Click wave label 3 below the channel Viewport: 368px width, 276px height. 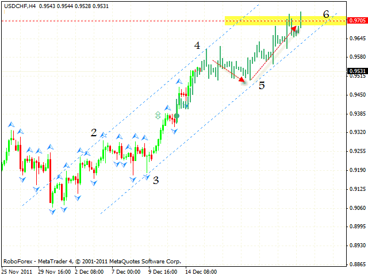pyautogui.click(x=155, y=180)
